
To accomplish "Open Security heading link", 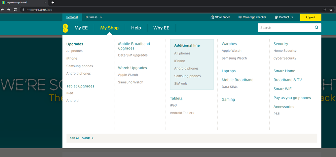I will pyautogui.click(x=281, y=44).
